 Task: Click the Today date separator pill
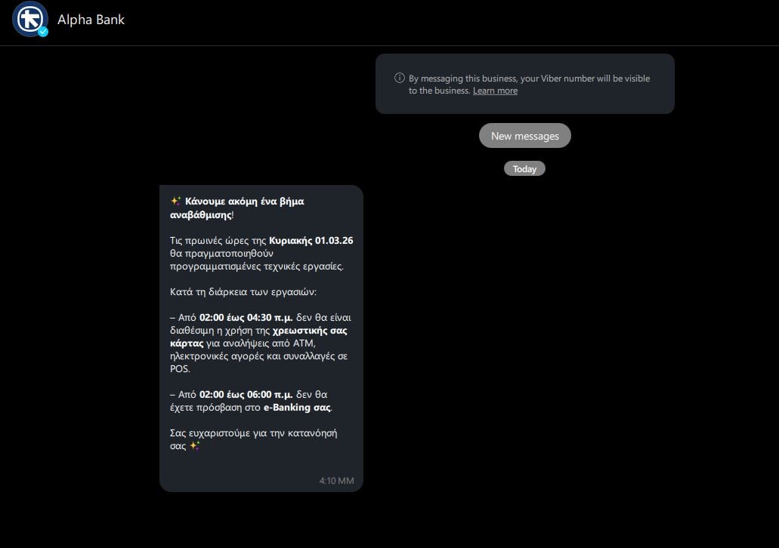point(524,169)
